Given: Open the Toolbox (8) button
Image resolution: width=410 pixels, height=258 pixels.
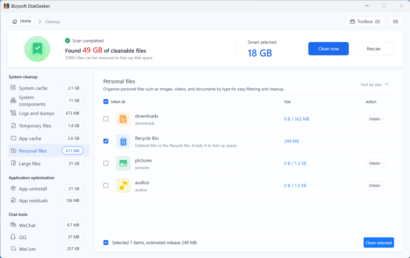Looking at the screenshot, I should click(365, 22).
